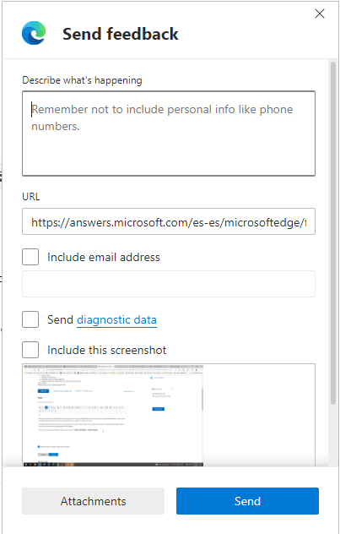Click the Describe what's happening label
This screenshot has width=340, height=534.
point(82,80)
